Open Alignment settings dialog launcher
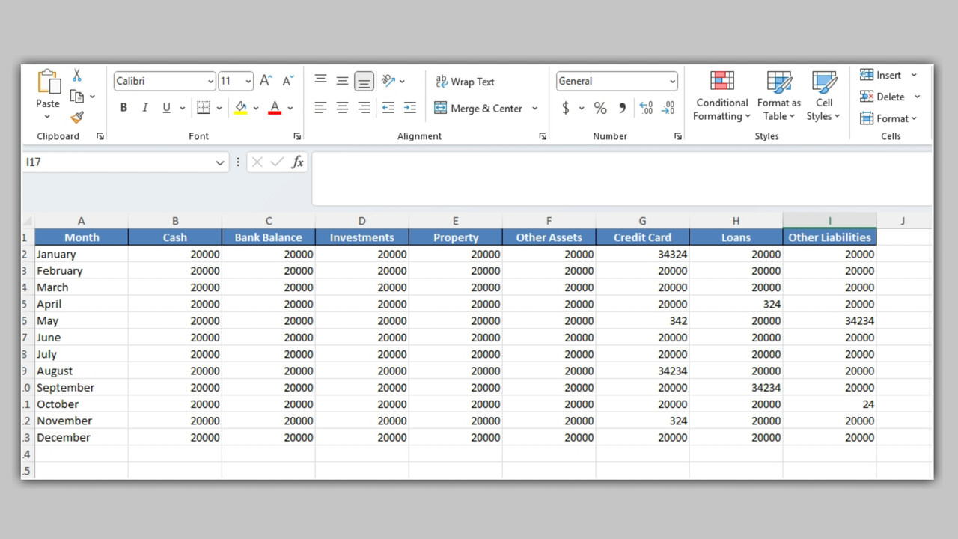Image resolution: width=958 pixels, height=539 pixels. click(543, 136)
